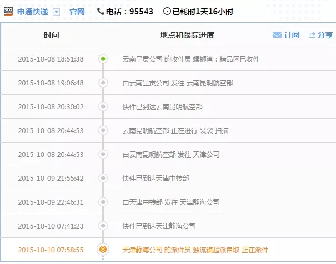Click the timeline marker at 19:06:48
The width and height of the screenshot is (336, 264).
pos(103,83)
